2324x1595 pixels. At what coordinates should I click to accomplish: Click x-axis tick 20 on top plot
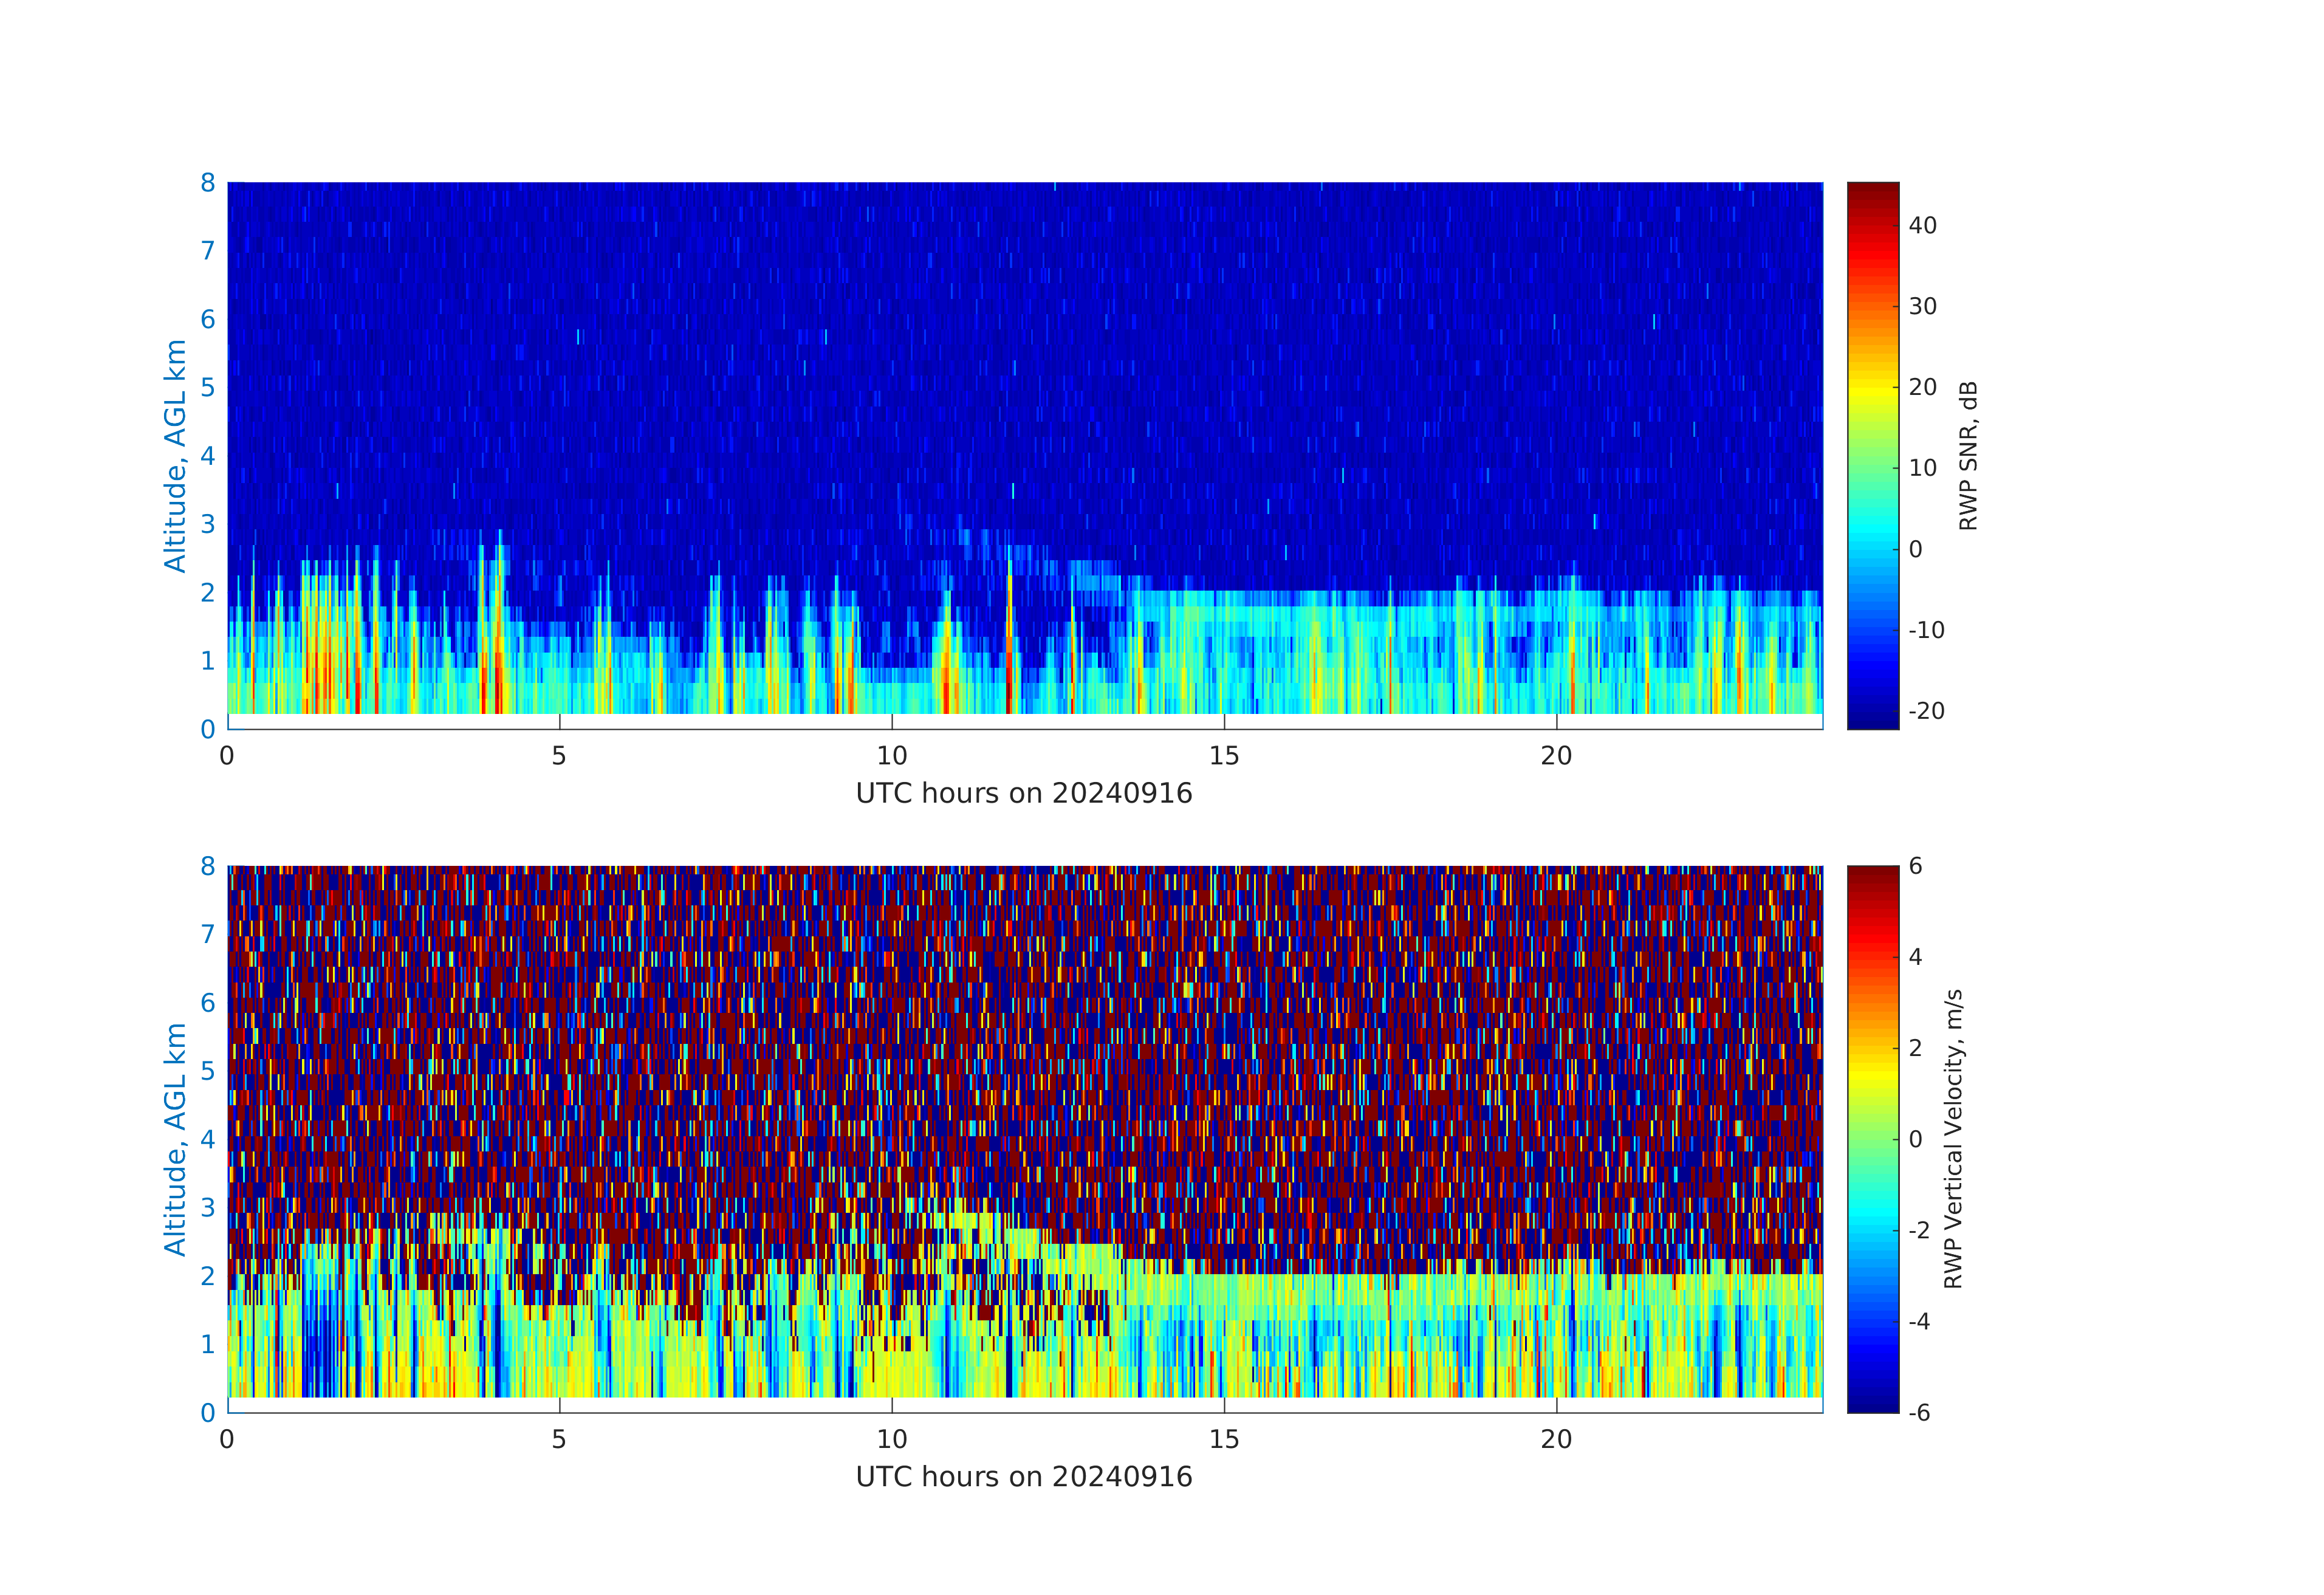pos(1556,757)
